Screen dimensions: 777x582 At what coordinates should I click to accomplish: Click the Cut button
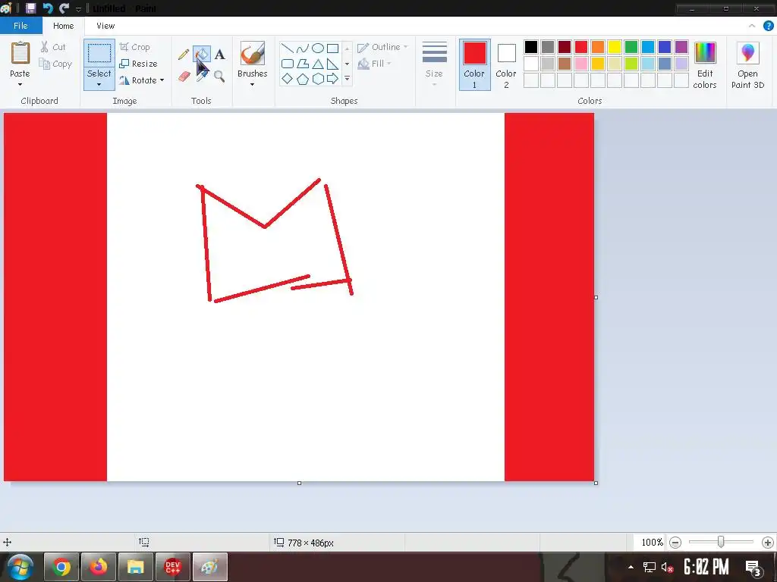tap(52, 47)
